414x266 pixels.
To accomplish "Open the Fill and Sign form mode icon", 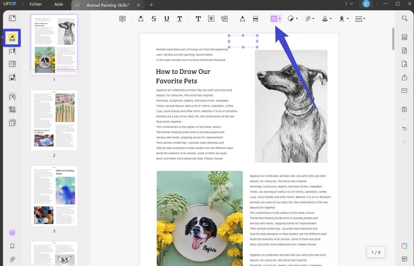I will [12, 78].
